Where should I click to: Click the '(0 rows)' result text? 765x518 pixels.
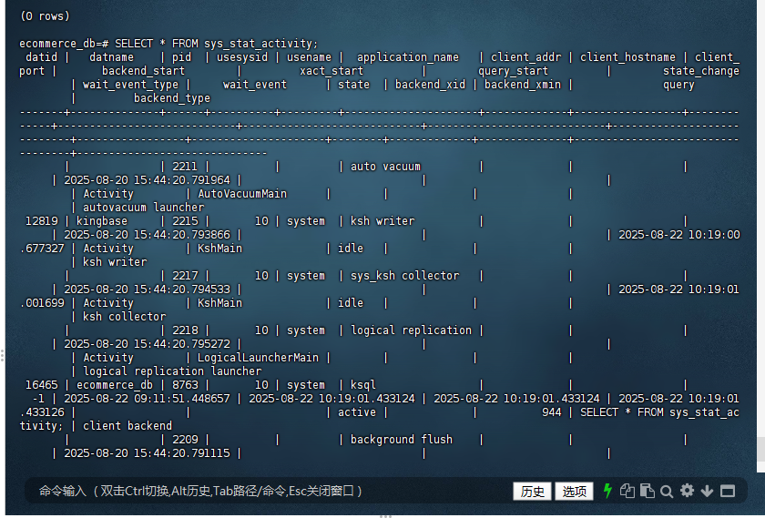45,16
